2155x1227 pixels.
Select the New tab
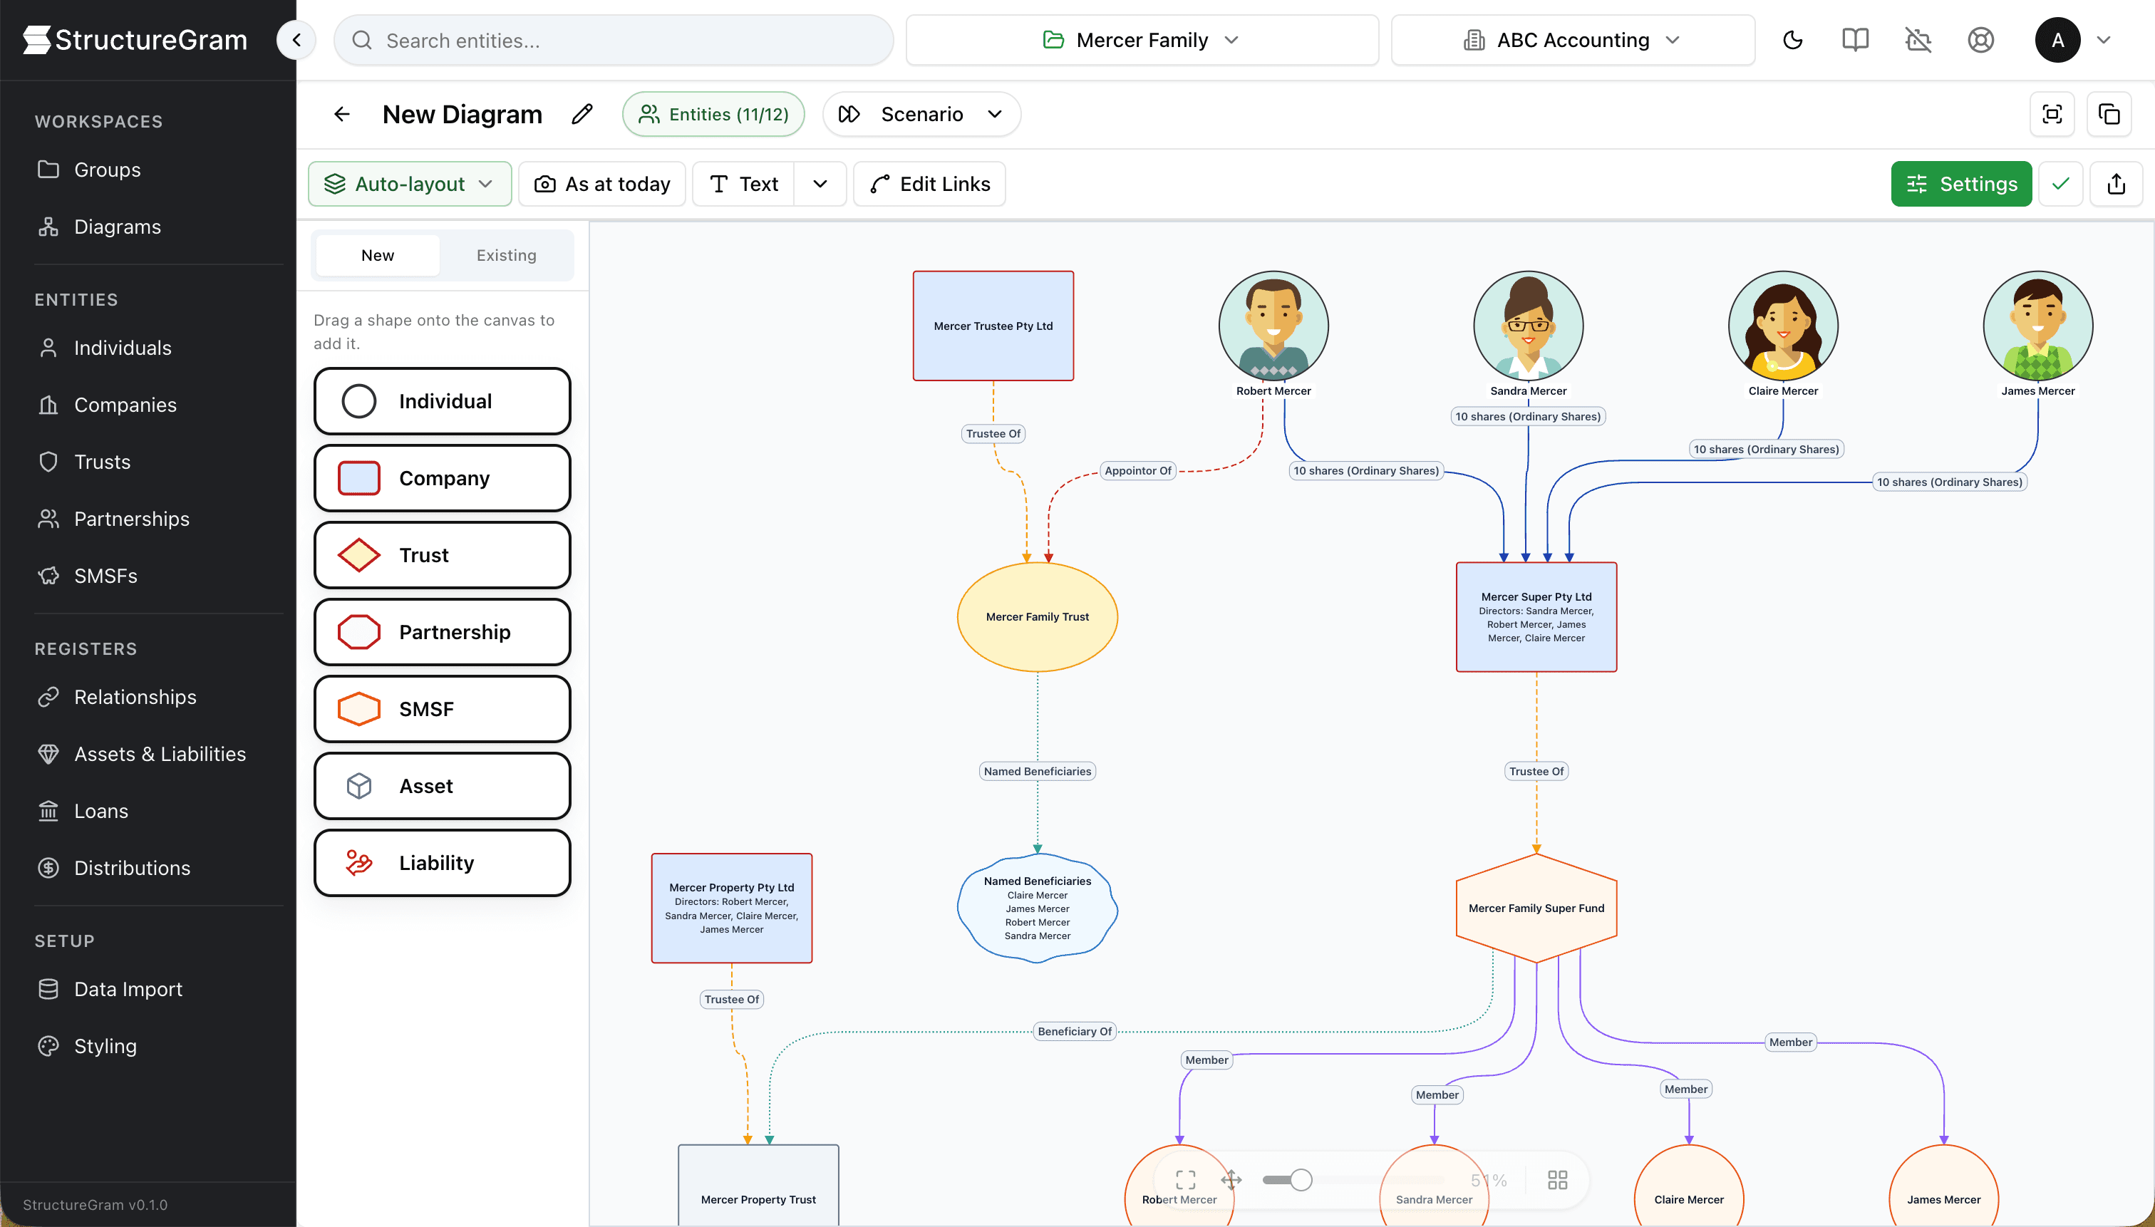[x=378, y=254]
